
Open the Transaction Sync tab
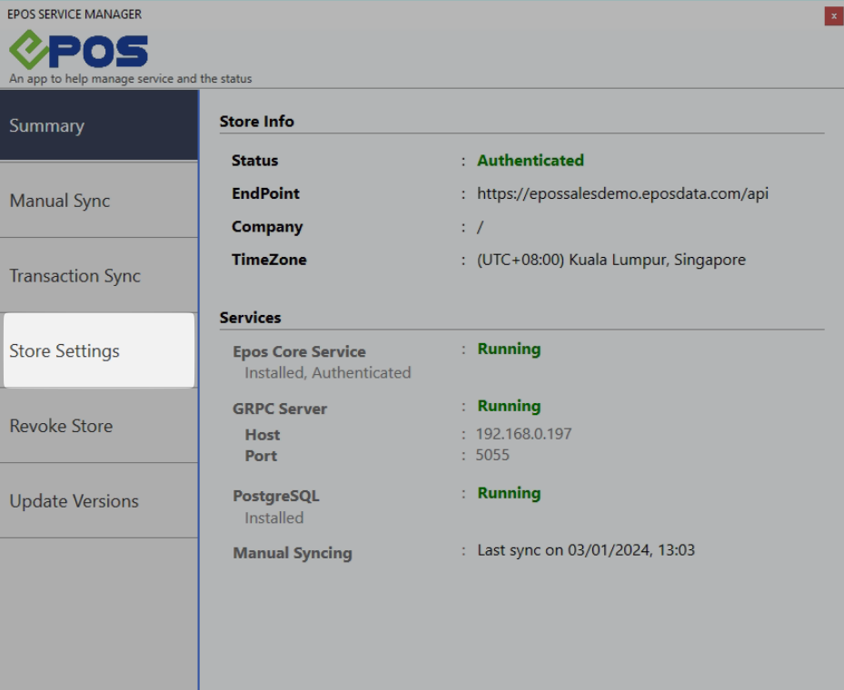[99, 275]
